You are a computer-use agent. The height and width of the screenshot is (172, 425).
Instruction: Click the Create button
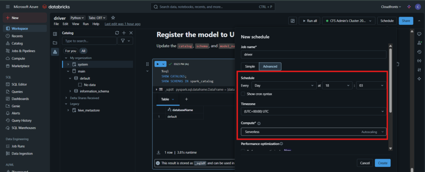[382, 163]
